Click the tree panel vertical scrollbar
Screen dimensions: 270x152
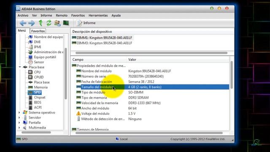[66, 73]
